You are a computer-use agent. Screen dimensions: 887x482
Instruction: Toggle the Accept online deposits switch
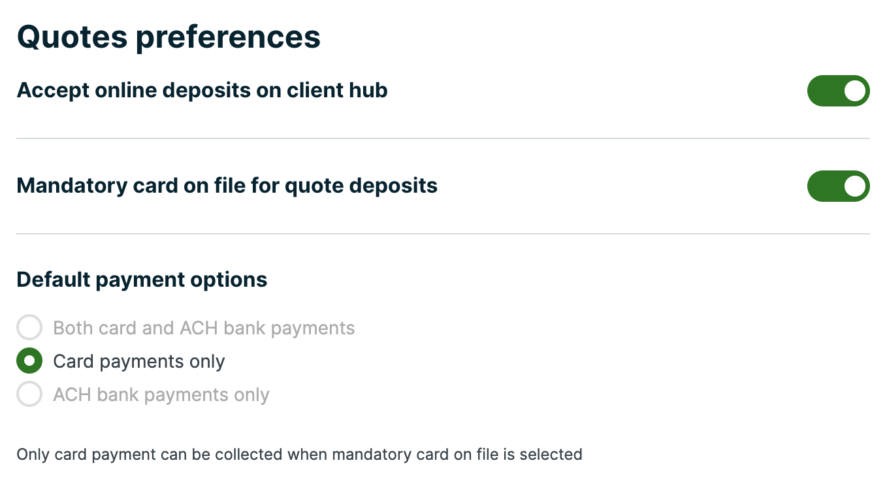pyautogui.click(x=838, y=91)
